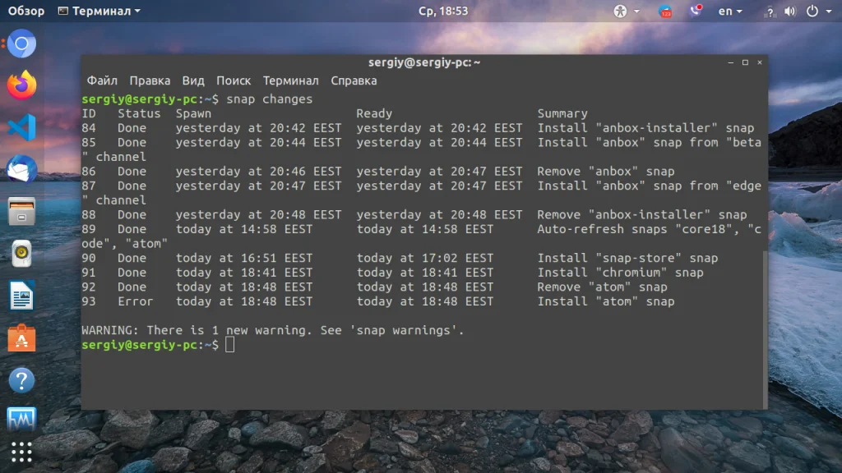Image resolution: width=842 pixels, height=473 pixels.
Task: Click the Обзор activities button
Action: pyautogui.click(x=26, y=11)
